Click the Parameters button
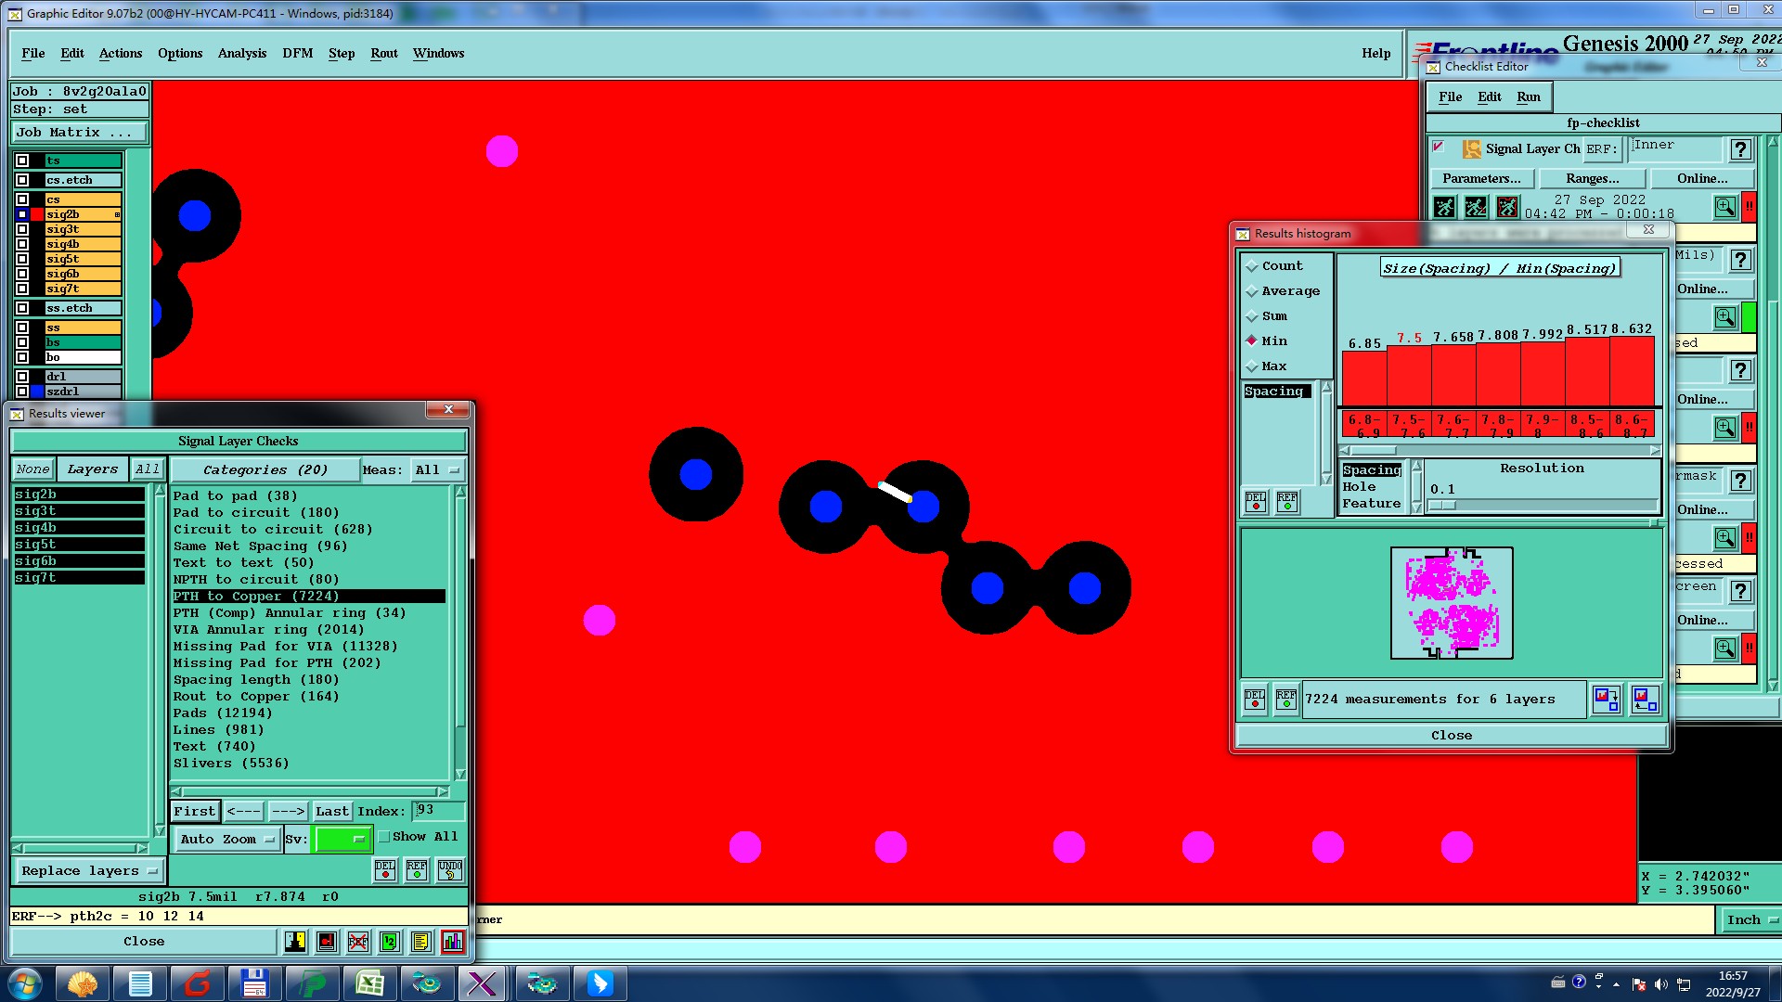 (1482, 179)
